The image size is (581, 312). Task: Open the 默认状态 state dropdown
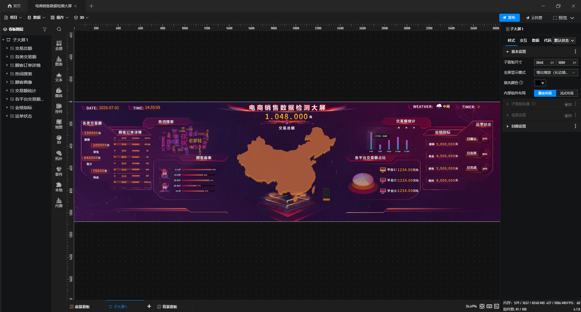point(564,40)
